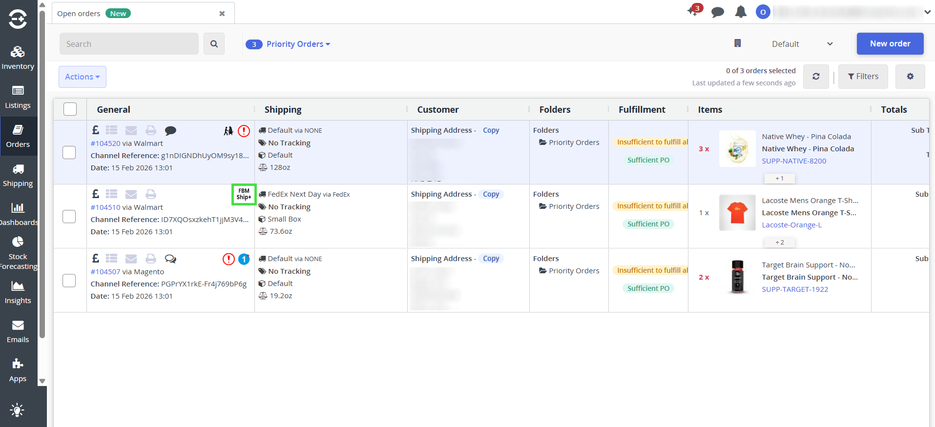Expand the account menu chevron

tap(927, 12)
